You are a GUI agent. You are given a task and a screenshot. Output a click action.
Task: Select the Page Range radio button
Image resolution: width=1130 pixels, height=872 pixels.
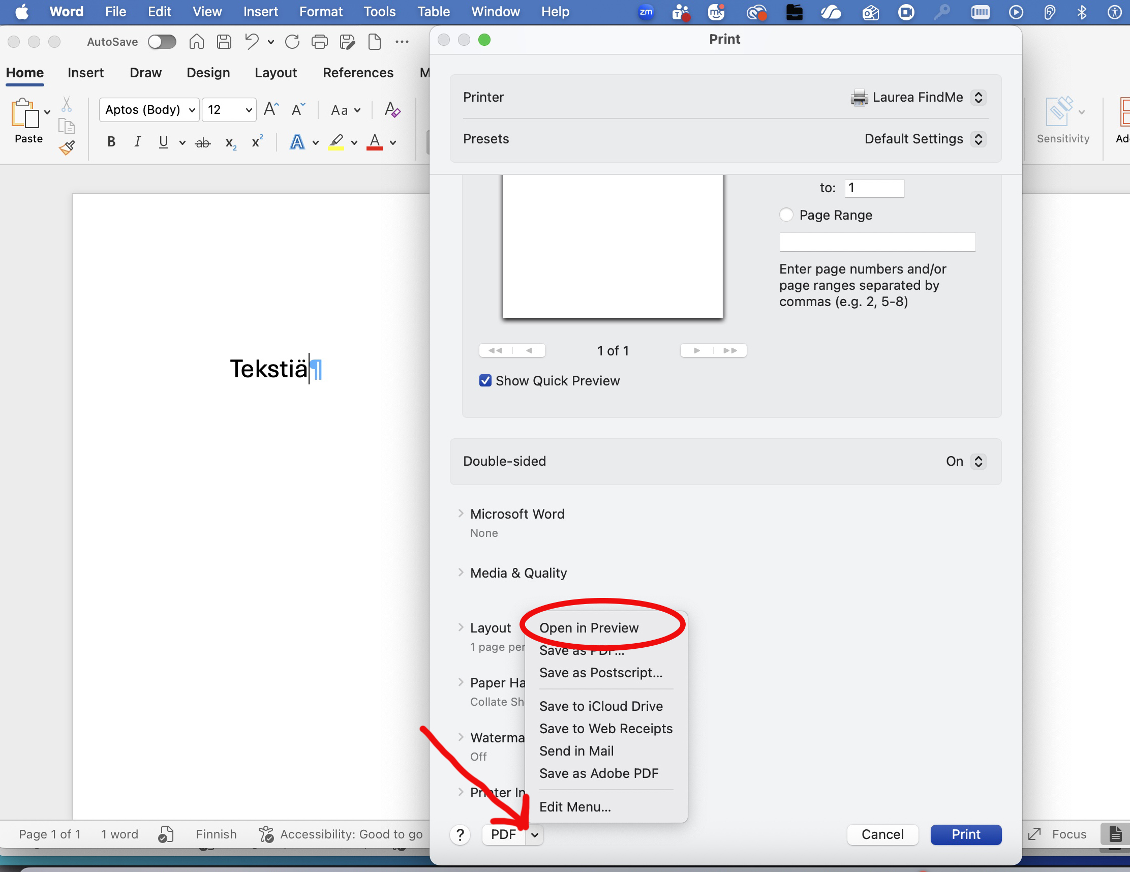point(786,215)
